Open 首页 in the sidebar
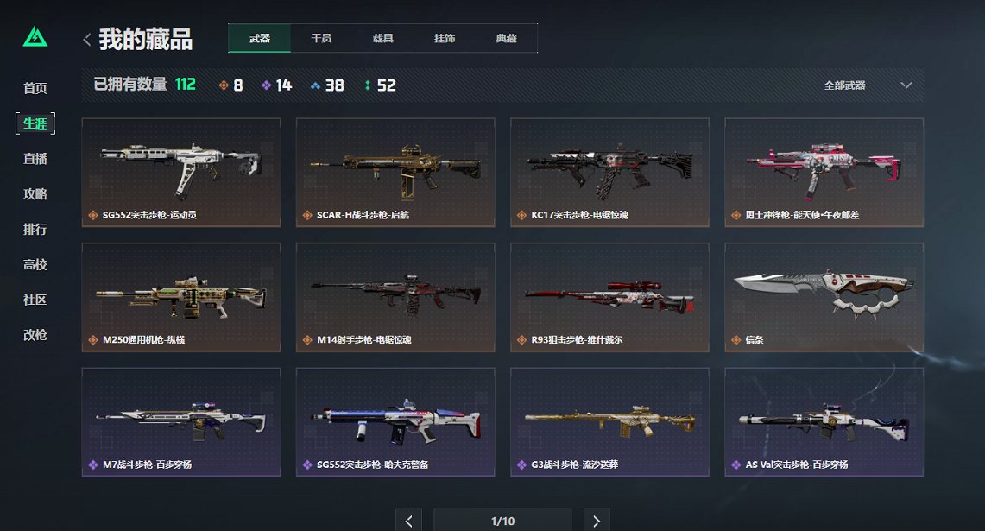This screenshot has height=531, width=985. pyautogui.click(x=35, y=88)
